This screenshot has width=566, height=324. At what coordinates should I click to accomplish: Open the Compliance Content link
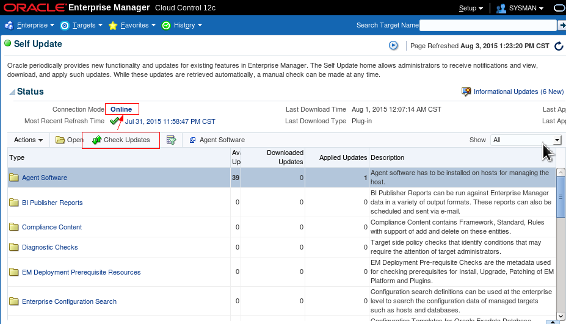[x=52, y=228]
